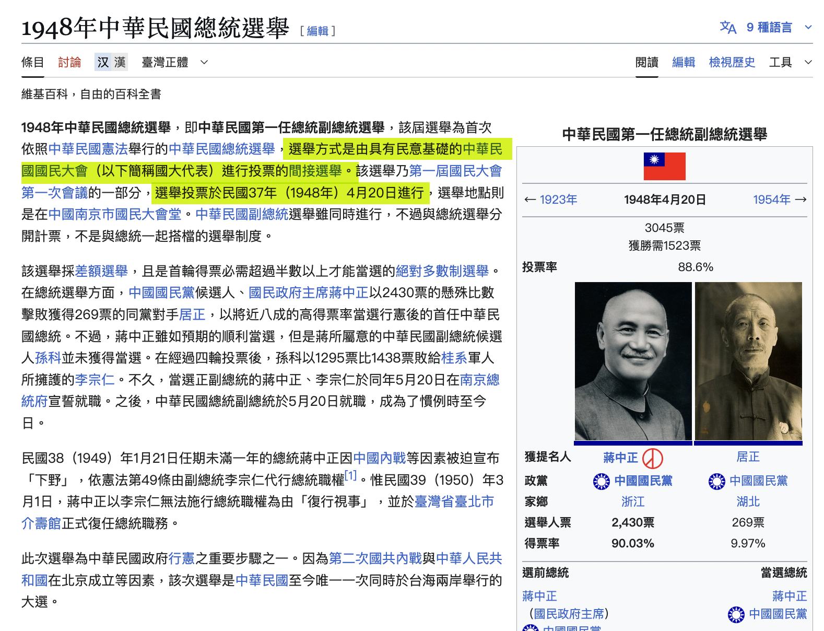
Task: Follow the 中國南京市國民大會堂 link
Action: point(115,214)
